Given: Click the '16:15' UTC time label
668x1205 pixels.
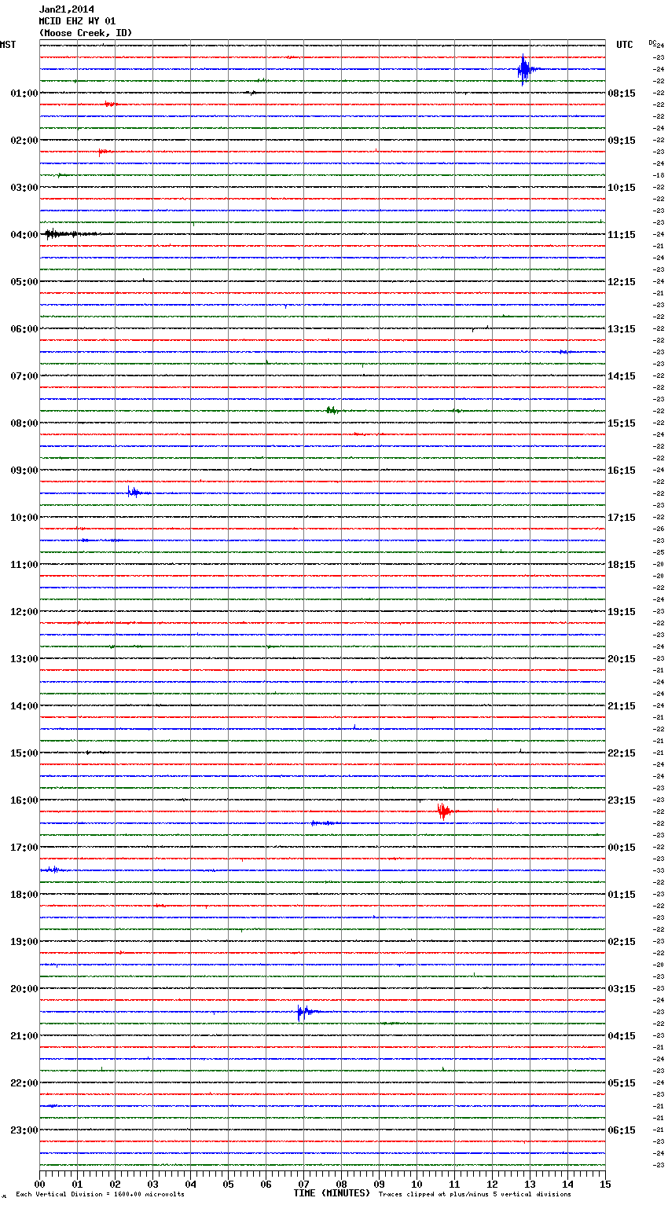Looking at the screenshot, I should pyautogui.click(x=622, y=470).
